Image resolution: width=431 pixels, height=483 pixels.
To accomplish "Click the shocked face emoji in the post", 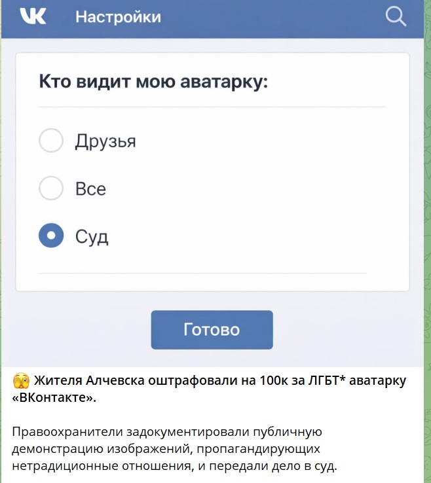I will [20, 381].
